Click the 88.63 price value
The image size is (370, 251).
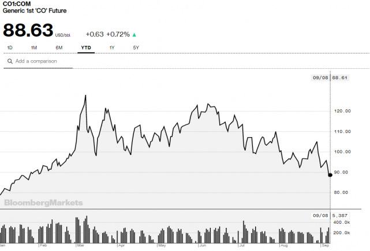click(28, 31)
